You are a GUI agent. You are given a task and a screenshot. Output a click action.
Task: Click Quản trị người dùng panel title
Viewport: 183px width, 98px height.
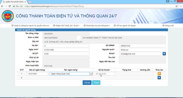26,30
